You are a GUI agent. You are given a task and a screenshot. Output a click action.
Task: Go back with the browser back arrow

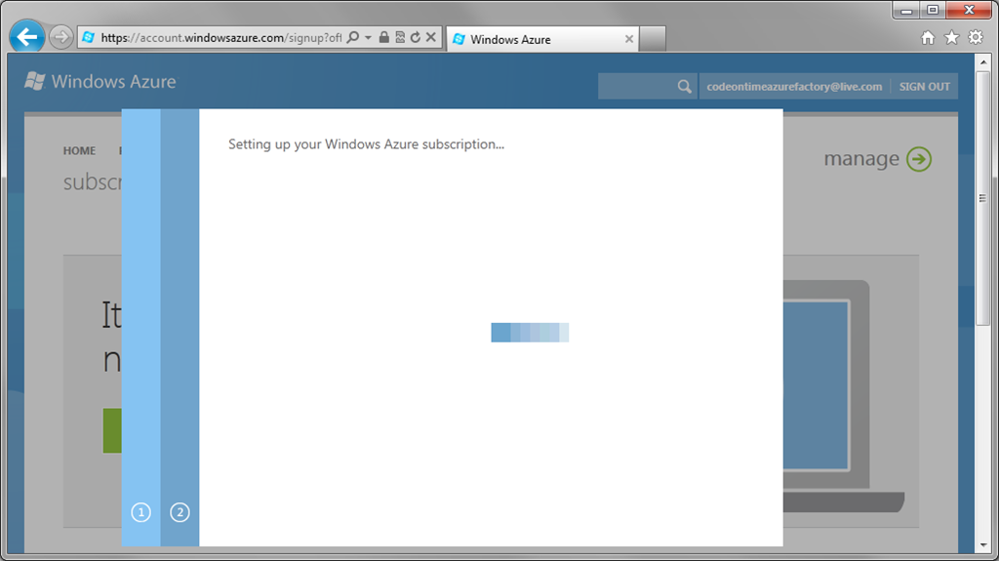coord(26,37)
